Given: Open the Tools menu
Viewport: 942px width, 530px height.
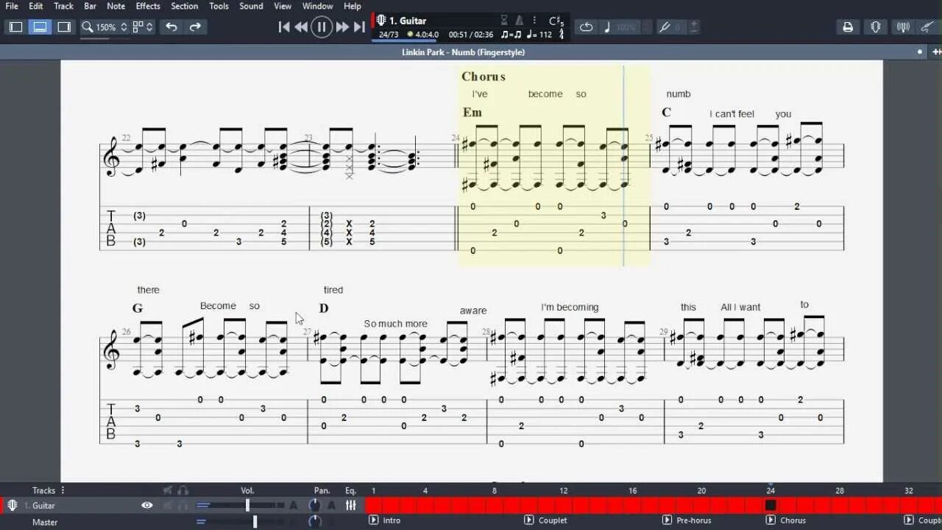Looking at the screenshot, I should coord(219,6).
